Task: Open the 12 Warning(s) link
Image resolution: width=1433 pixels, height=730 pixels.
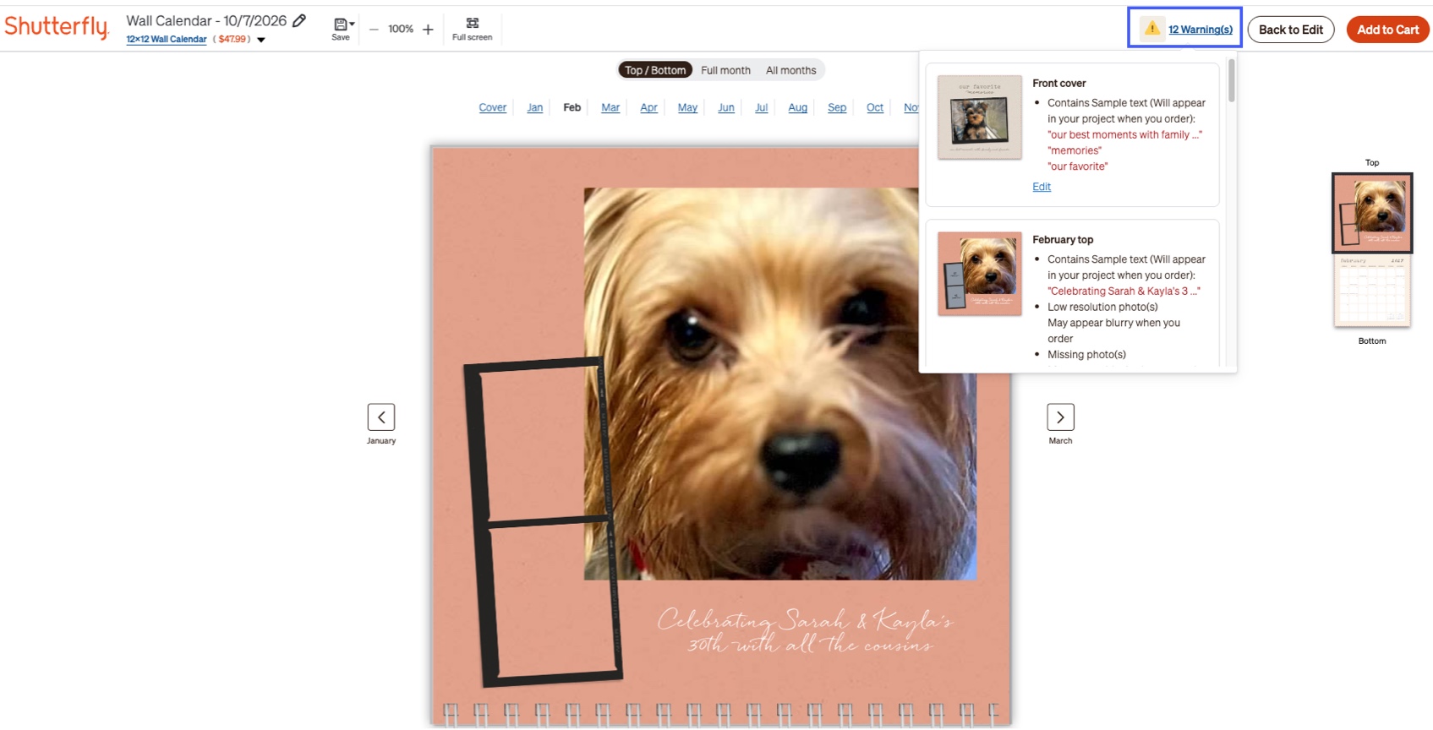Action: pos(1201,30)
